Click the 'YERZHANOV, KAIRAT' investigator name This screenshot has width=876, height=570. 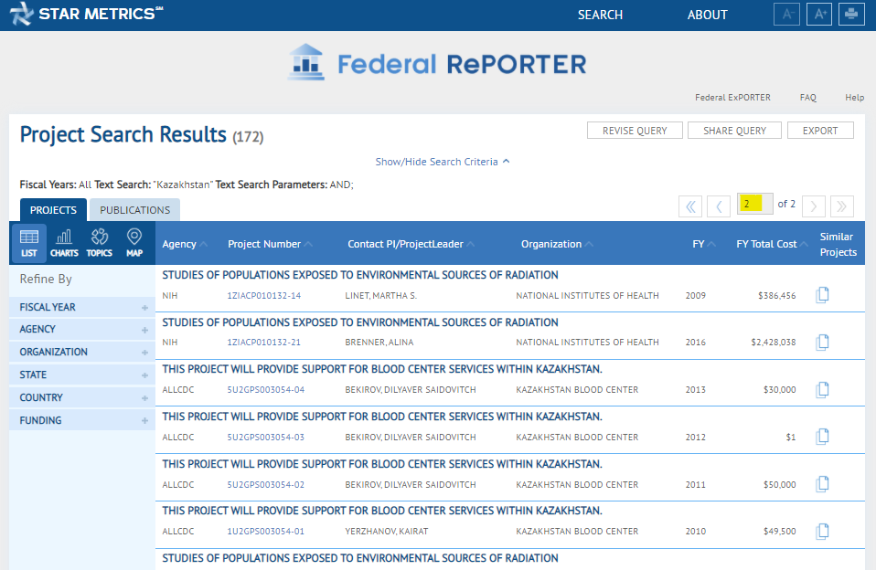[387, 532]
